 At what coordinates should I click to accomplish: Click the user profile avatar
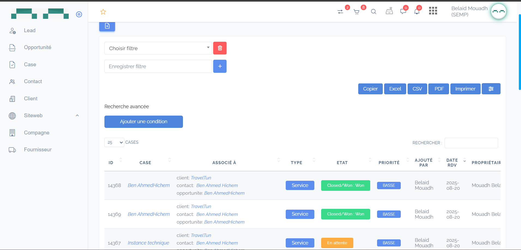tap(499, 11)
